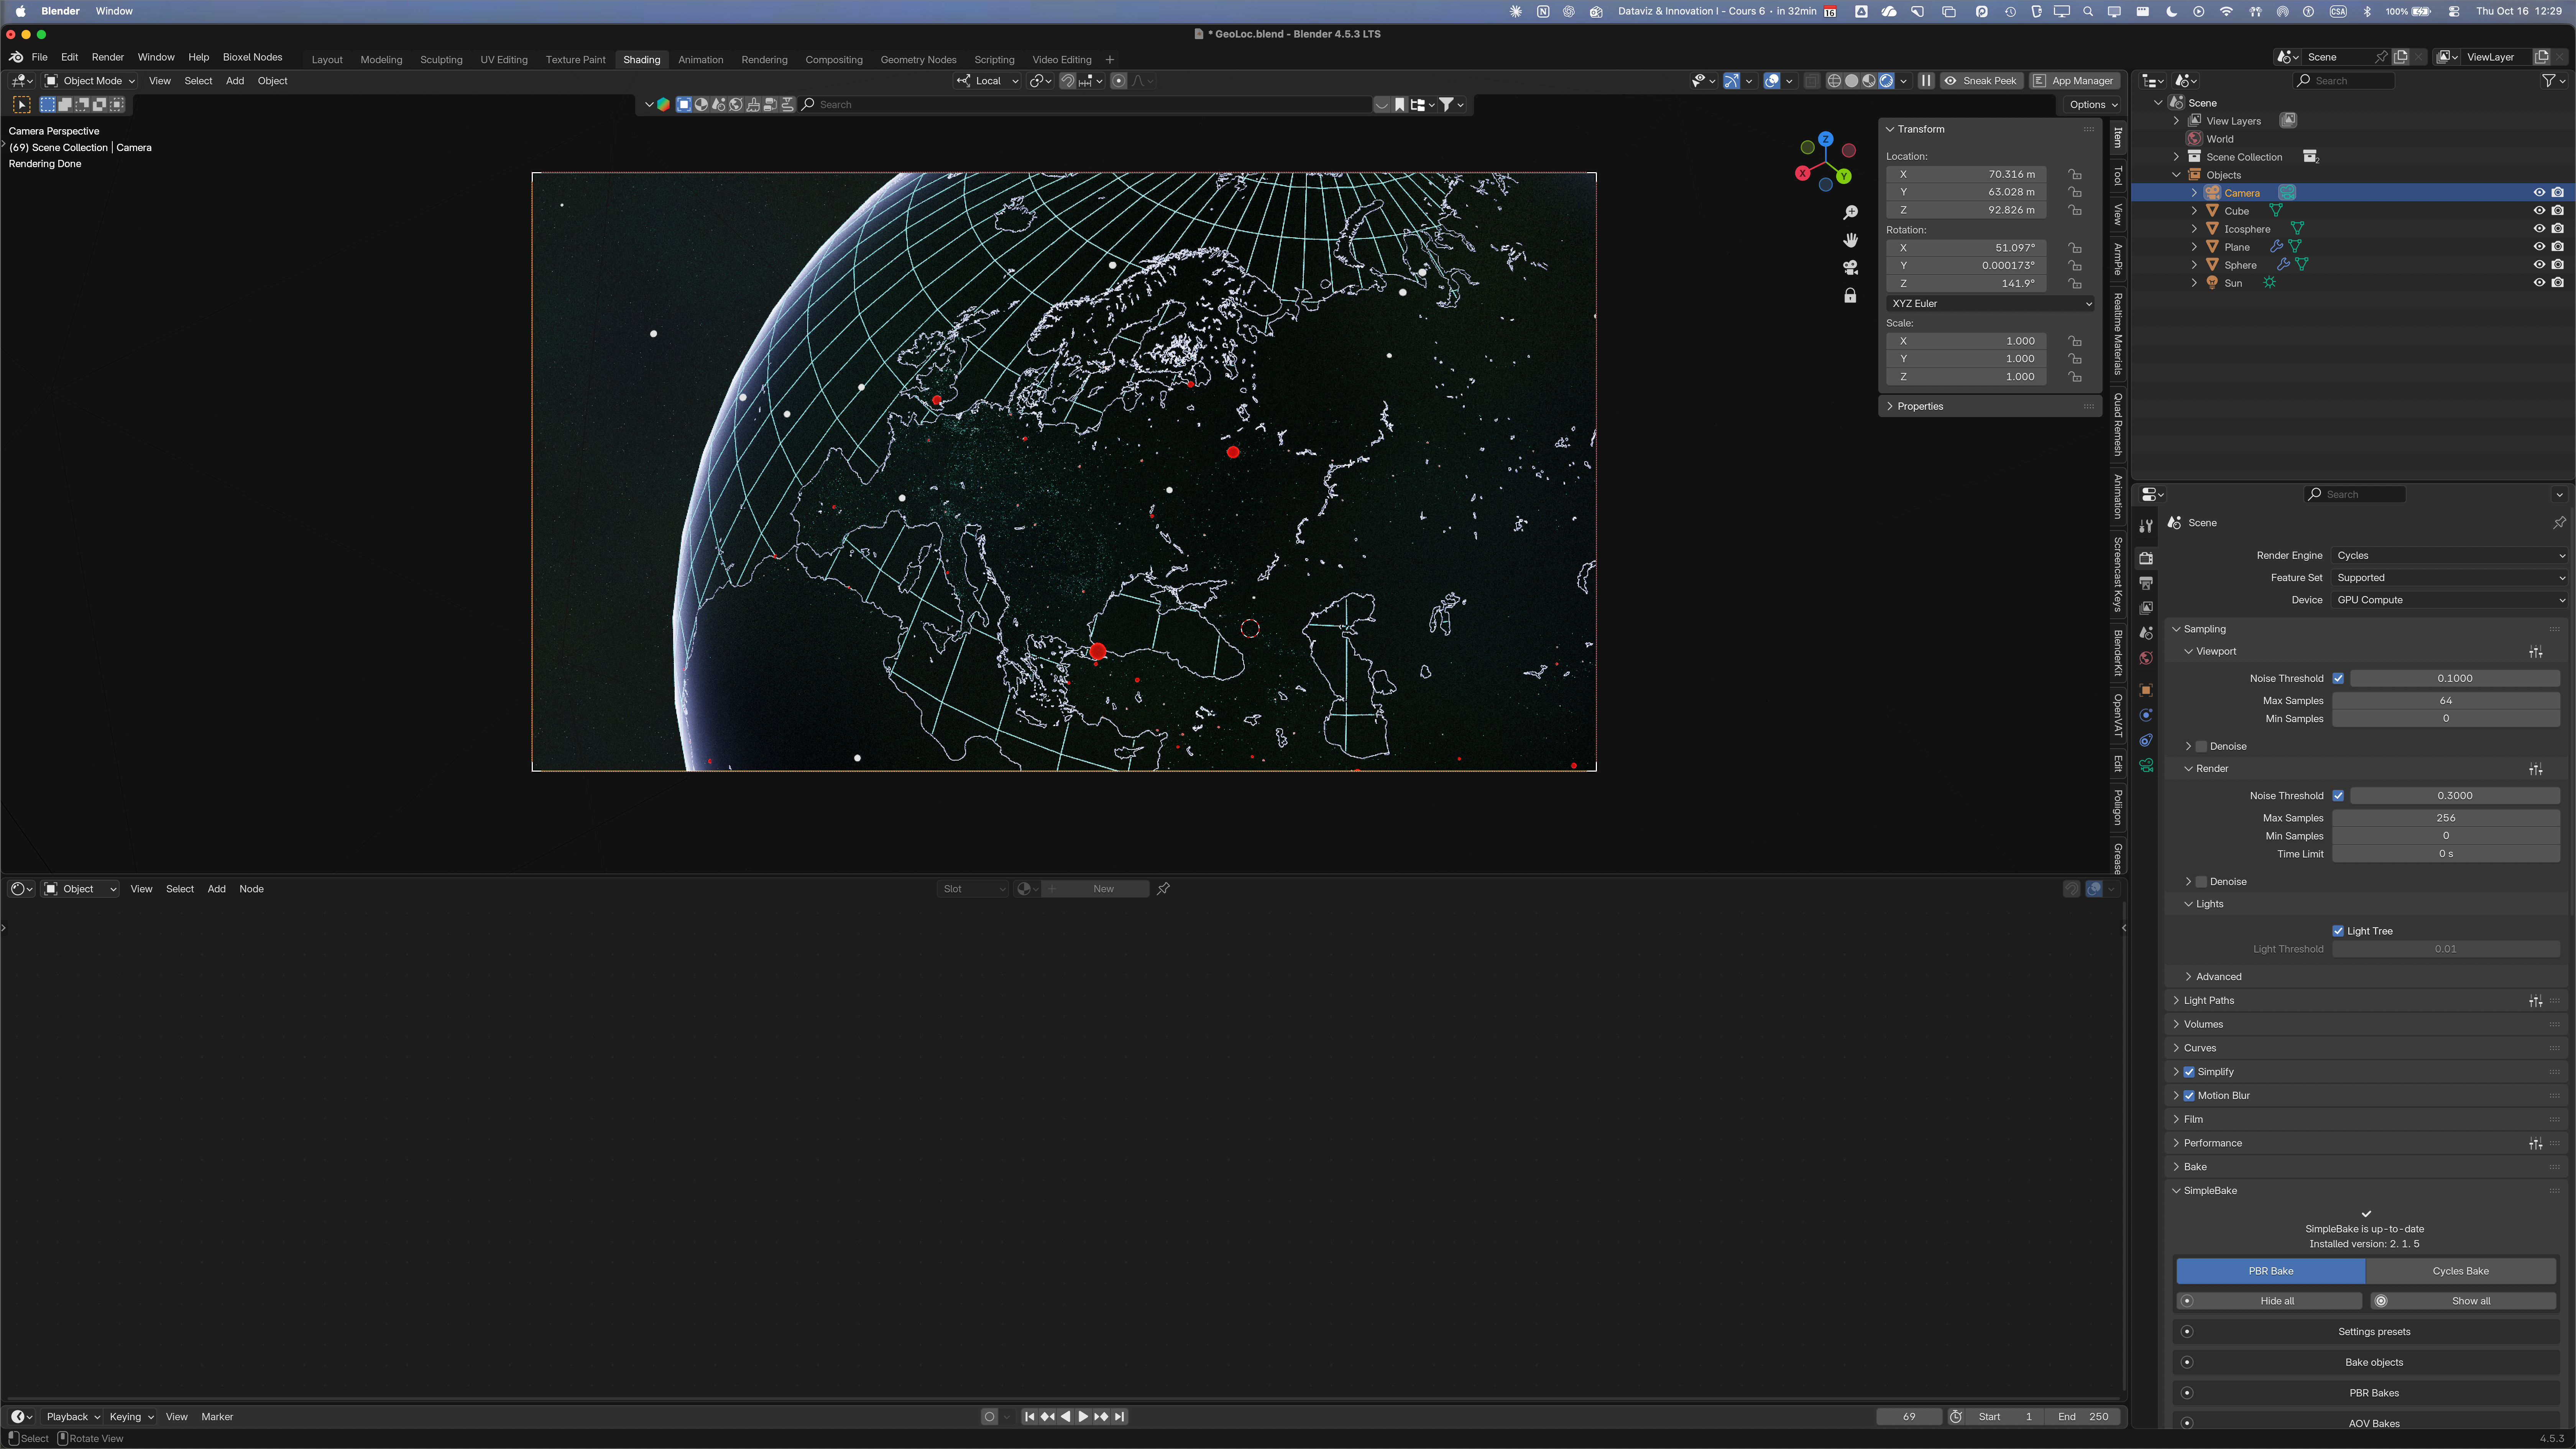The height and width of the screenshot is (1449, 2576).
Task: Click the PBR Bake button
Action: click(2271, 1271)
